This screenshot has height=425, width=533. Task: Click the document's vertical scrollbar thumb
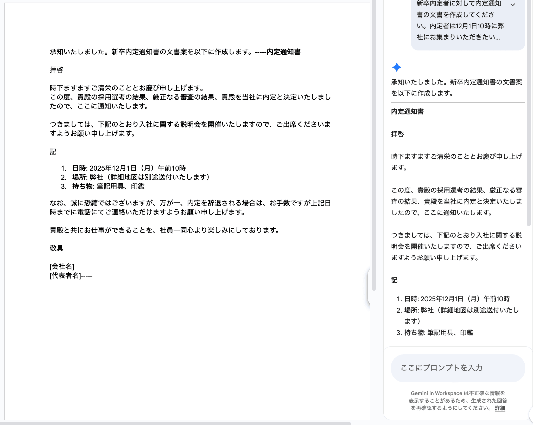point(374,146)
